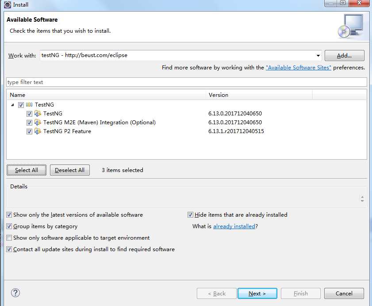Viewport: 372px width, 306px height.
Task: Click the Add... button
Action: pyautogui.click(x=344, y=56)
